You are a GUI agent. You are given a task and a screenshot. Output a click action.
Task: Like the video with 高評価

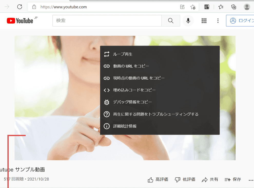pos(158,180)
